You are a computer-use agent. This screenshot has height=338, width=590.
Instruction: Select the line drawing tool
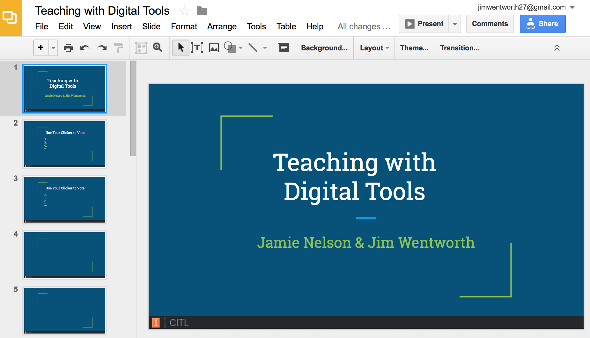click(x=253, y=48)
